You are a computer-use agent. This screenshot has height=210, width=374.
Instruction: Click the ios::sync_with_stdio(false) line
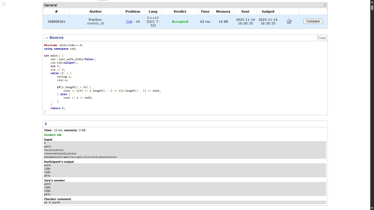click(x=73, y=59)
